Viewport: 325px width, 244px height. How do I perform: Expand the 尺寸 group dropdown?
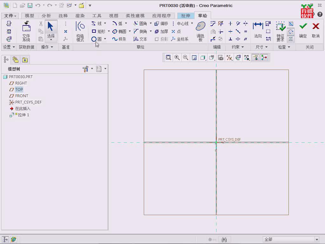tap(262, 47)
